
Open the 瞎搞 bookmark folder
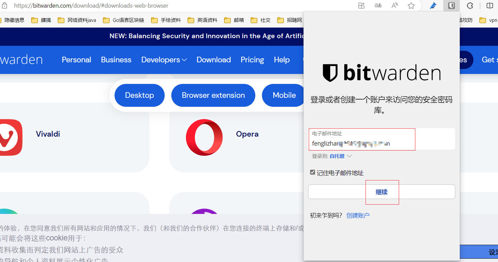[41, 20]
